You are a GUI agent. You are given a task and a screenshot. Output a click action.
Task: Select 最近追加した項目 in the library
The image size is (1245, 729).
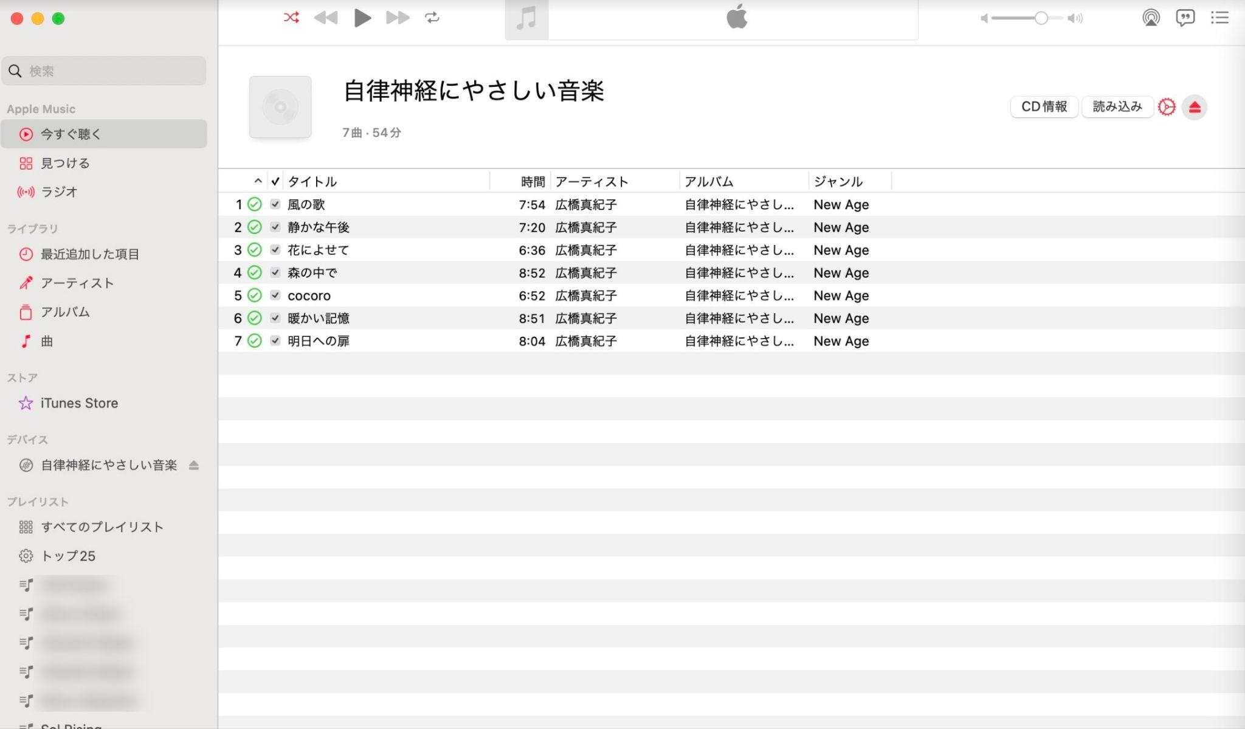coord(104,254)
